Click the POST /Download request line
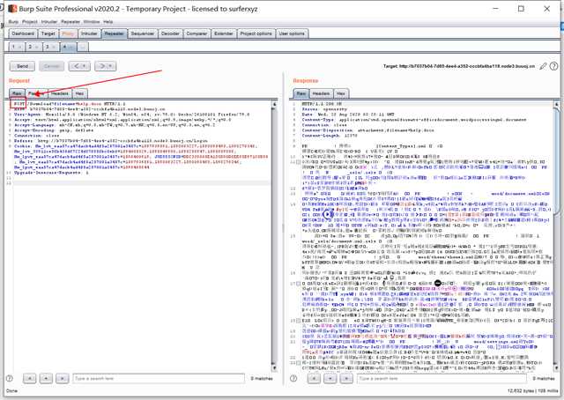Image resolution: width=564 pixels, height=400 pixels. click(70, 104)
